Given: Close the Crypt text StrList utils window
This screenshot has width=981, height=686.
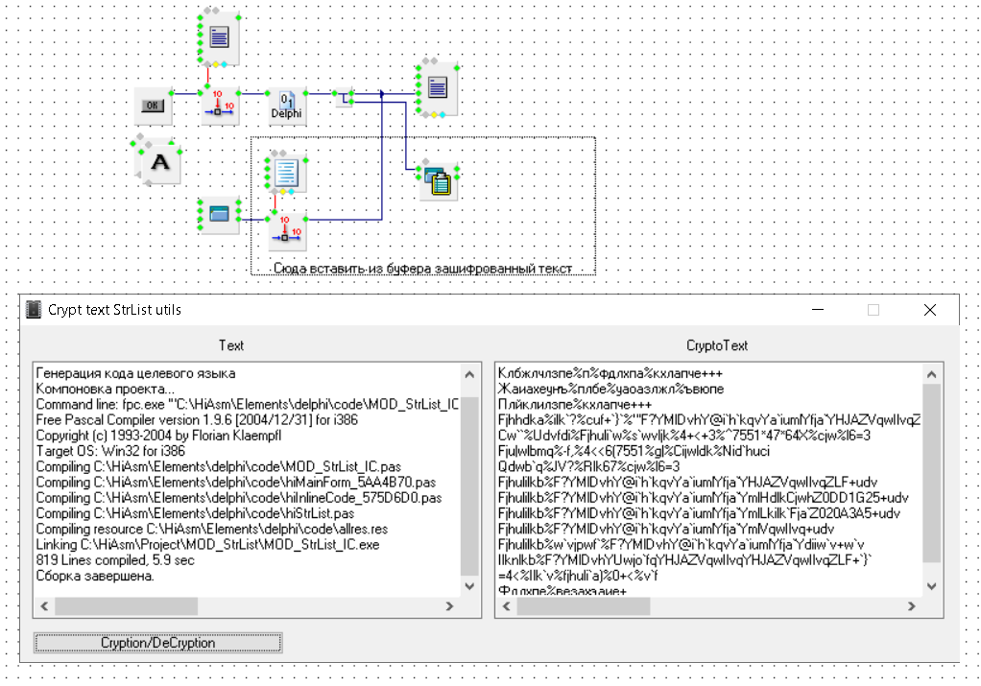Looking at the screenshot, I should [x=929, y=310].
